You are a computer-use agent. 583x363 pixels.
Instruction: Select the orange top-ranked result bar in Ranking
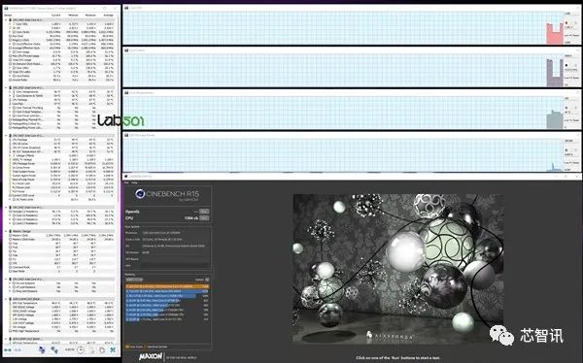167,286
